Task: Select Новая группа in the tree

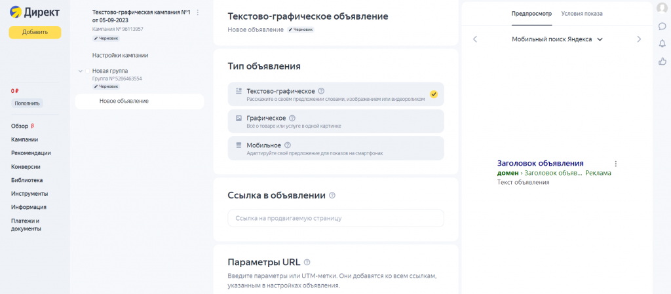Action: (110, 71)
